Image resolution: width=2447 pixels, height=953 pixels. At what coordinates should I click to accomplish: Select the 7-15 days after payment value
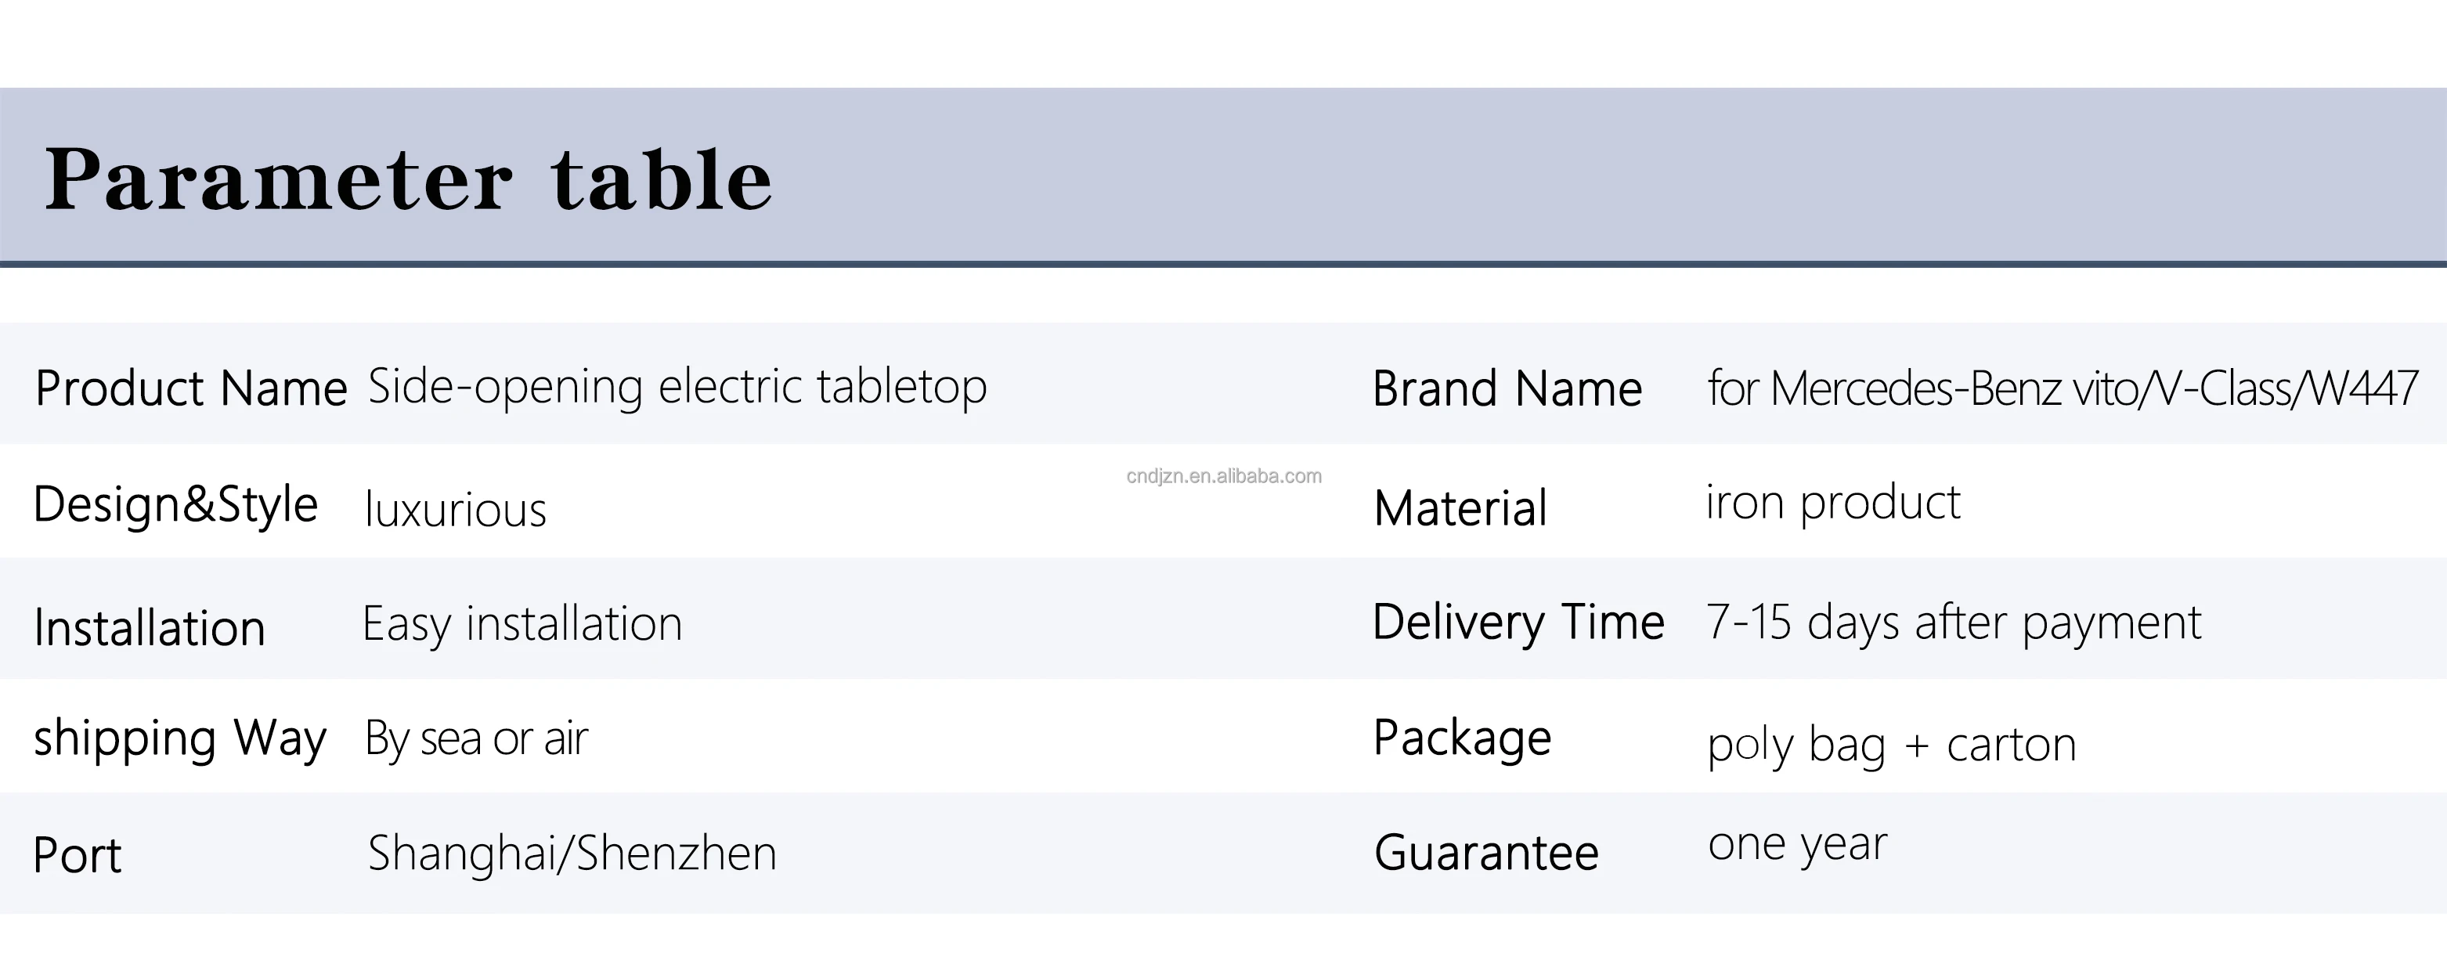click(1953, 623)
